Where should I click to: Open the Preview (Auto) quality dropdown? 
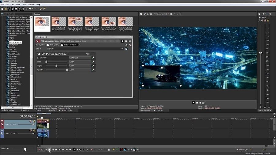point(163,14)
